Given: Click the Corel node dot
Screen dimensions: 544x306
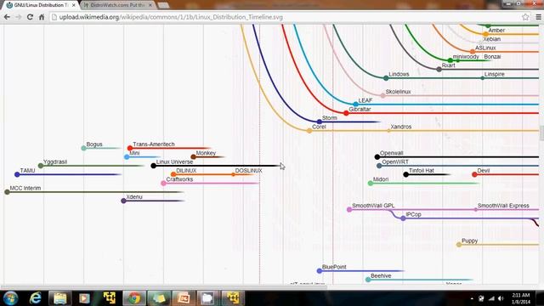Looking at the screenshot, I should (309, 131).
